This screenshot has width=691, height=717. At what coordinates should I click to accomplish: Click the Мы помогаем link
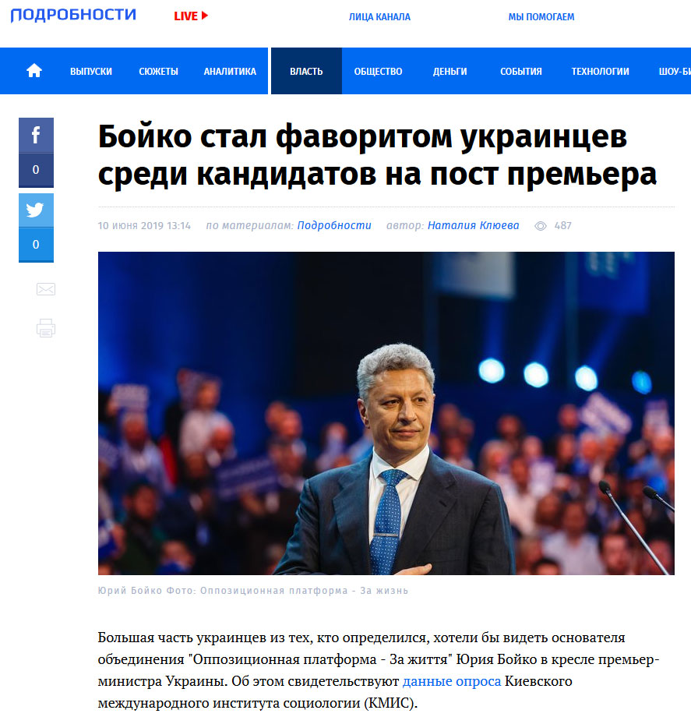[541, 17]
